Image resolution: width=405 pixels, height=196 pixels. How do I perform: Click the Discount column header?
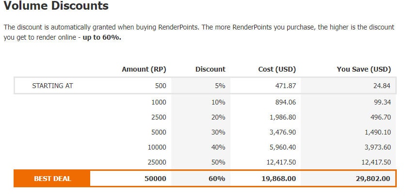(211, 69)
